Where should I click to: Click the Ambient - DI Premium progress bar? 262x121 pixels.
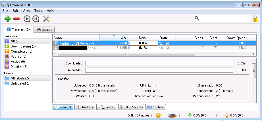click(x=143, y=43)
